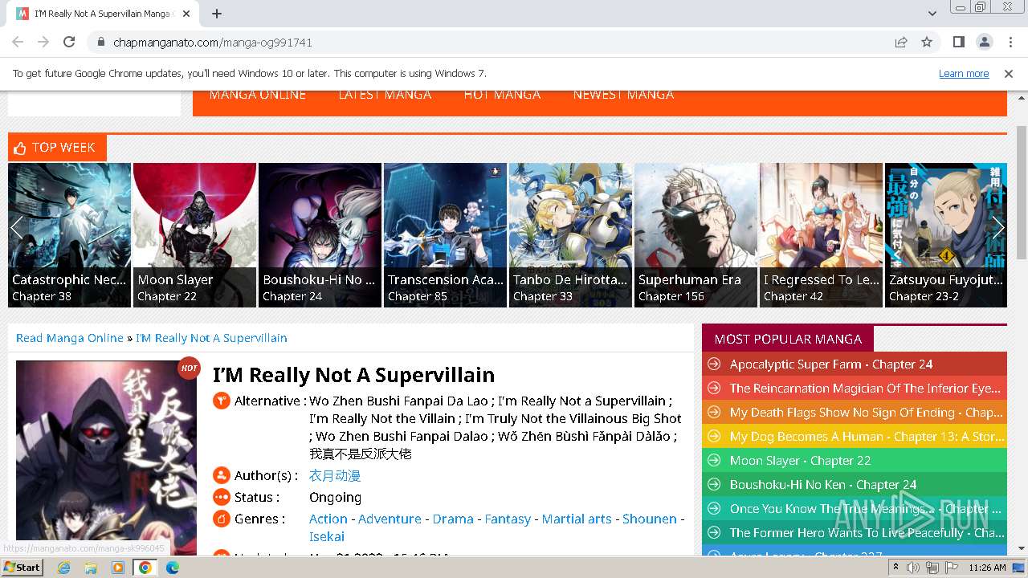Open the Action genre link
1028x578 pixels.
click(328, 519)
